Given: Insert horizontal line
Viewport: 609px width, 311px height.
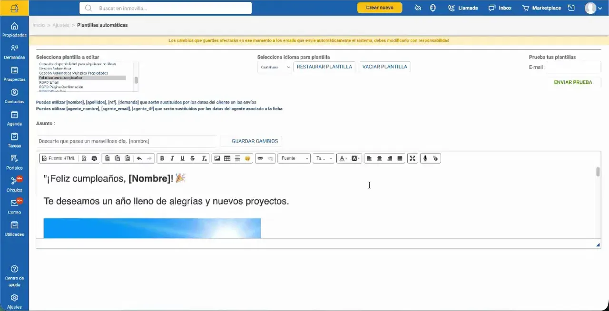Looking at the screenshot, I should point(237,158).
